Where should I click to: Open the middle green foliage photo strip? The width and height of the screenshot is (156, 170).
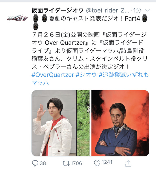pos(83,123)
